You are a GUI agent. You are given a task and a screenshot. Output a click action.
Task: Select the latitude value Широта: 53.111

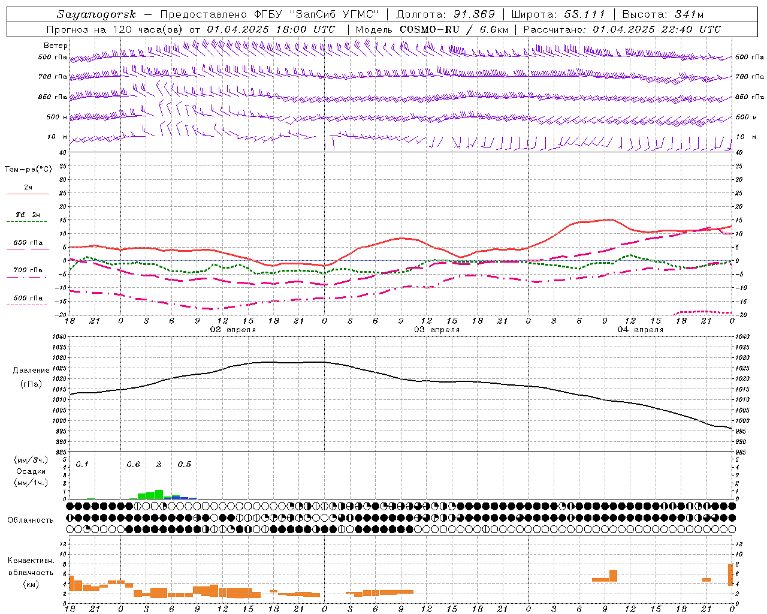tap(558, 14)
